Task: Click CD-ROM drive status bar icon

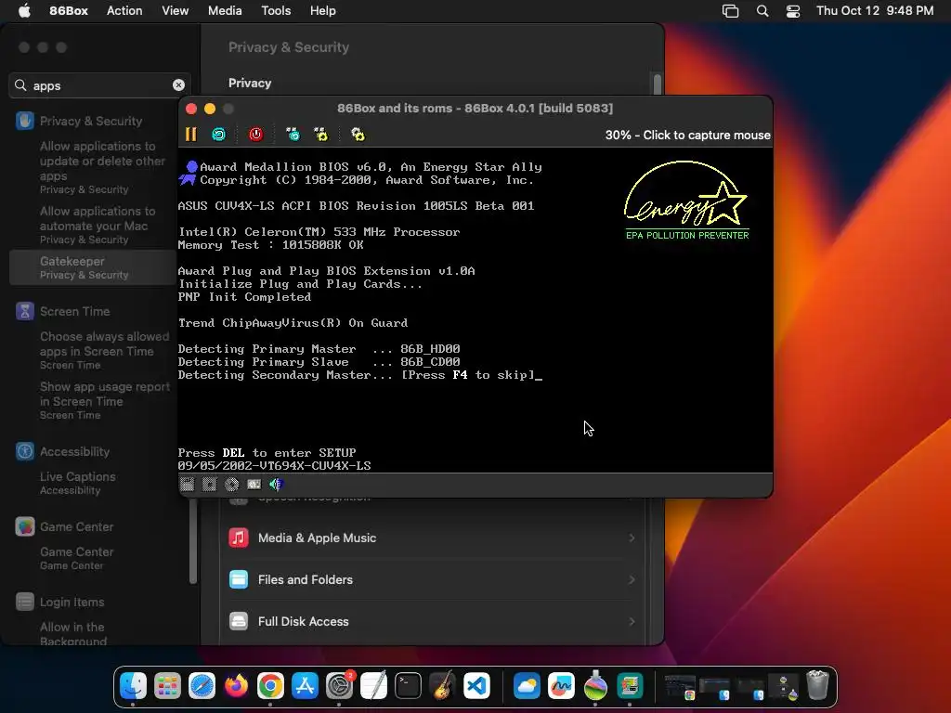Action: tap(231, 484)
